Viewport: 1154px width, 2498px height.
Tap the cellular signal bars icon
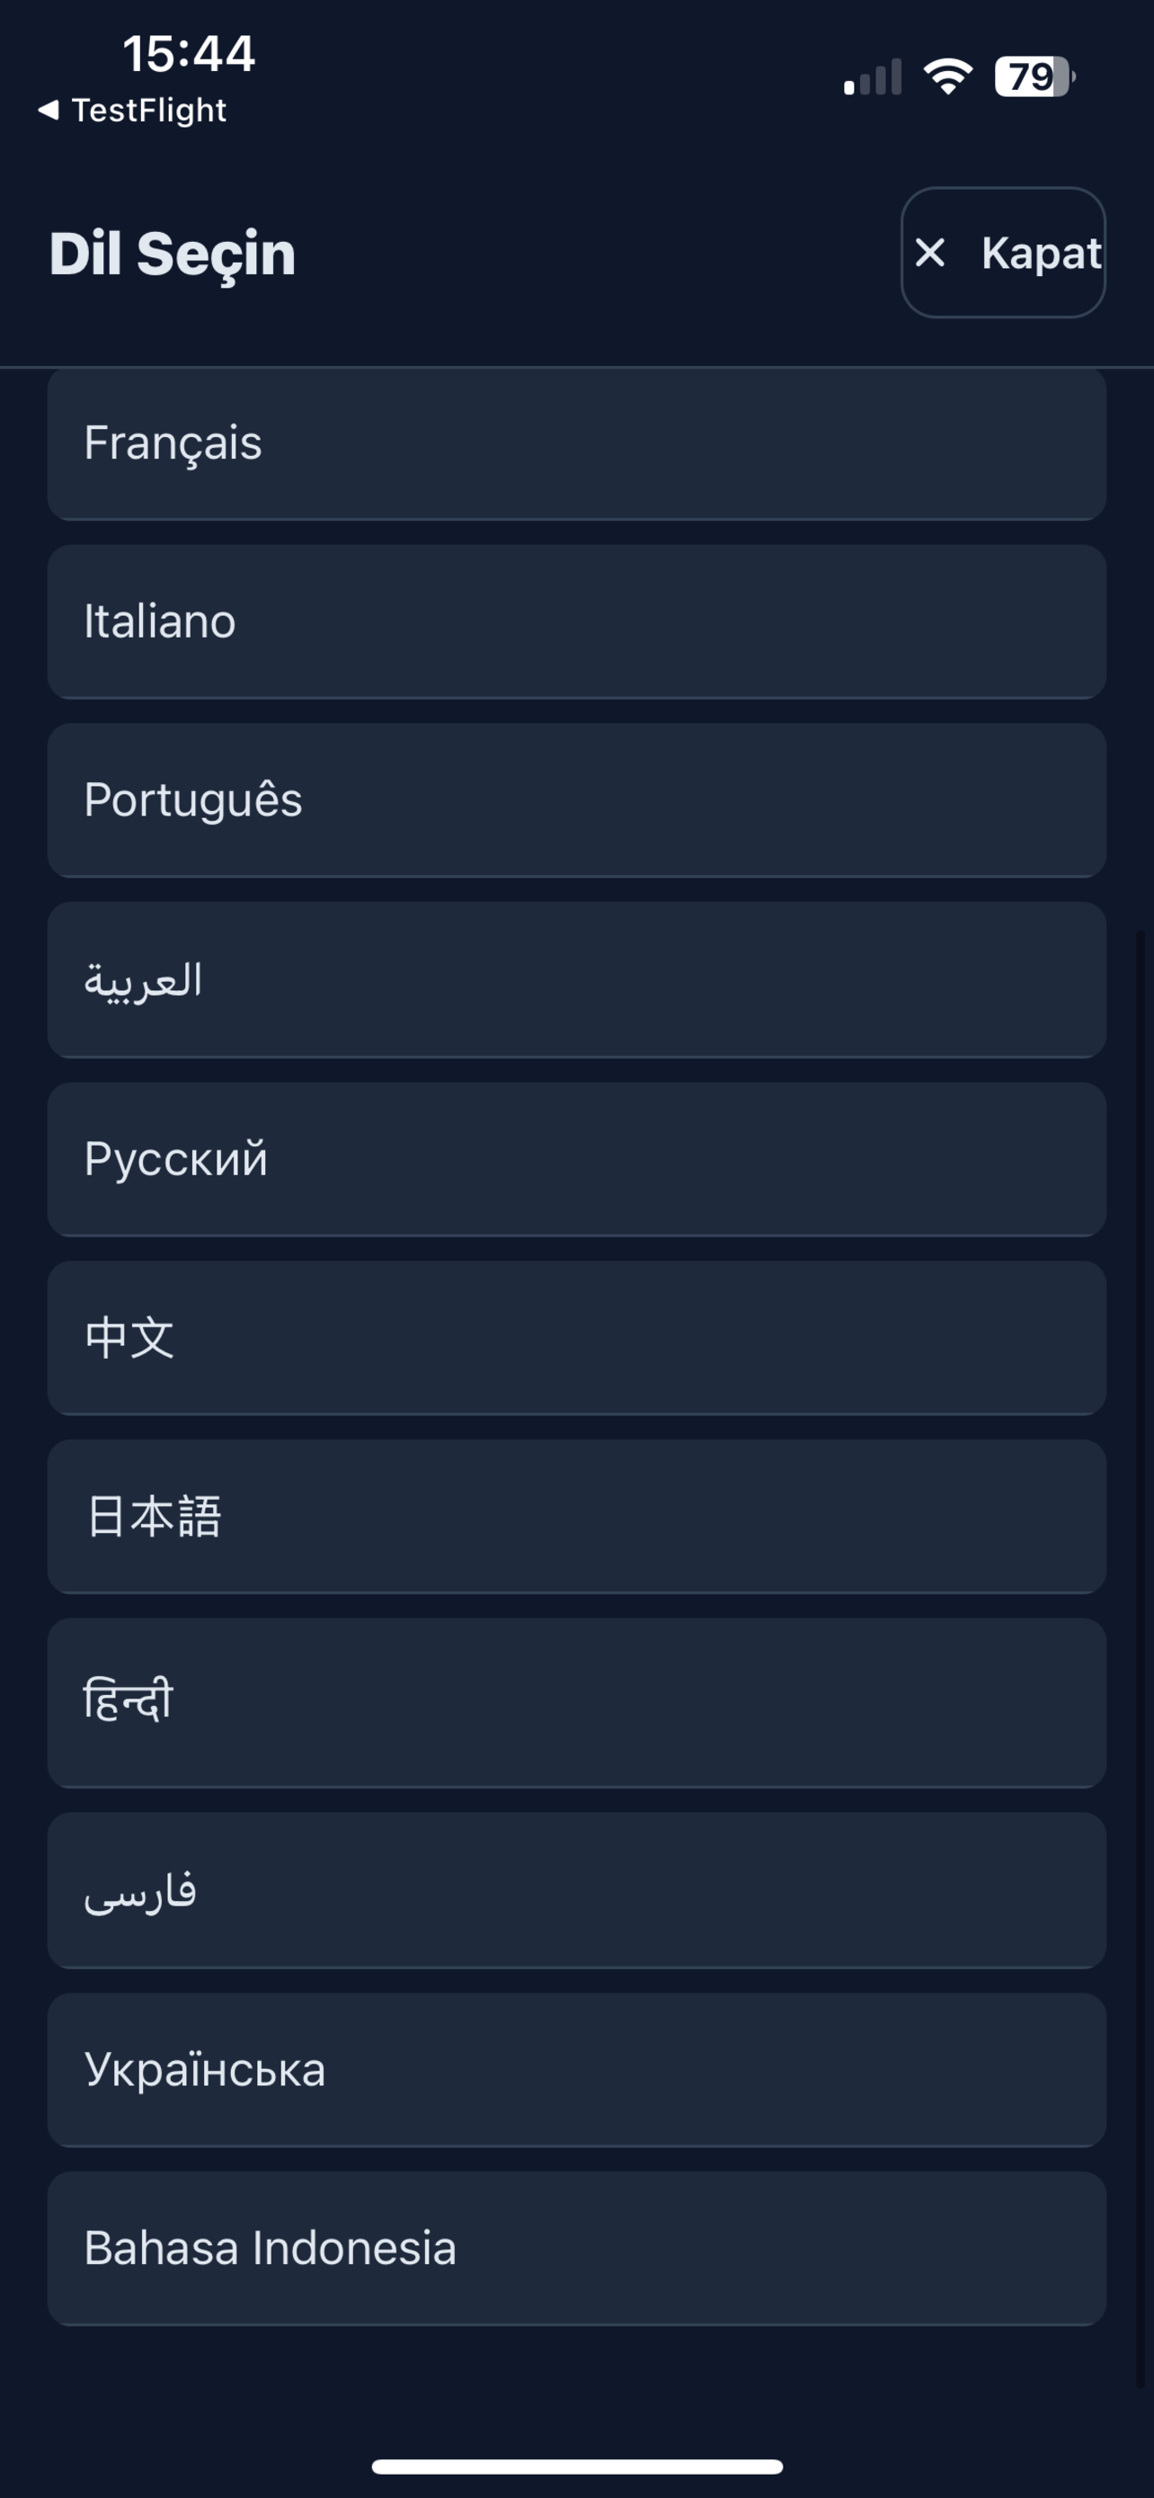tap(872, 77)
